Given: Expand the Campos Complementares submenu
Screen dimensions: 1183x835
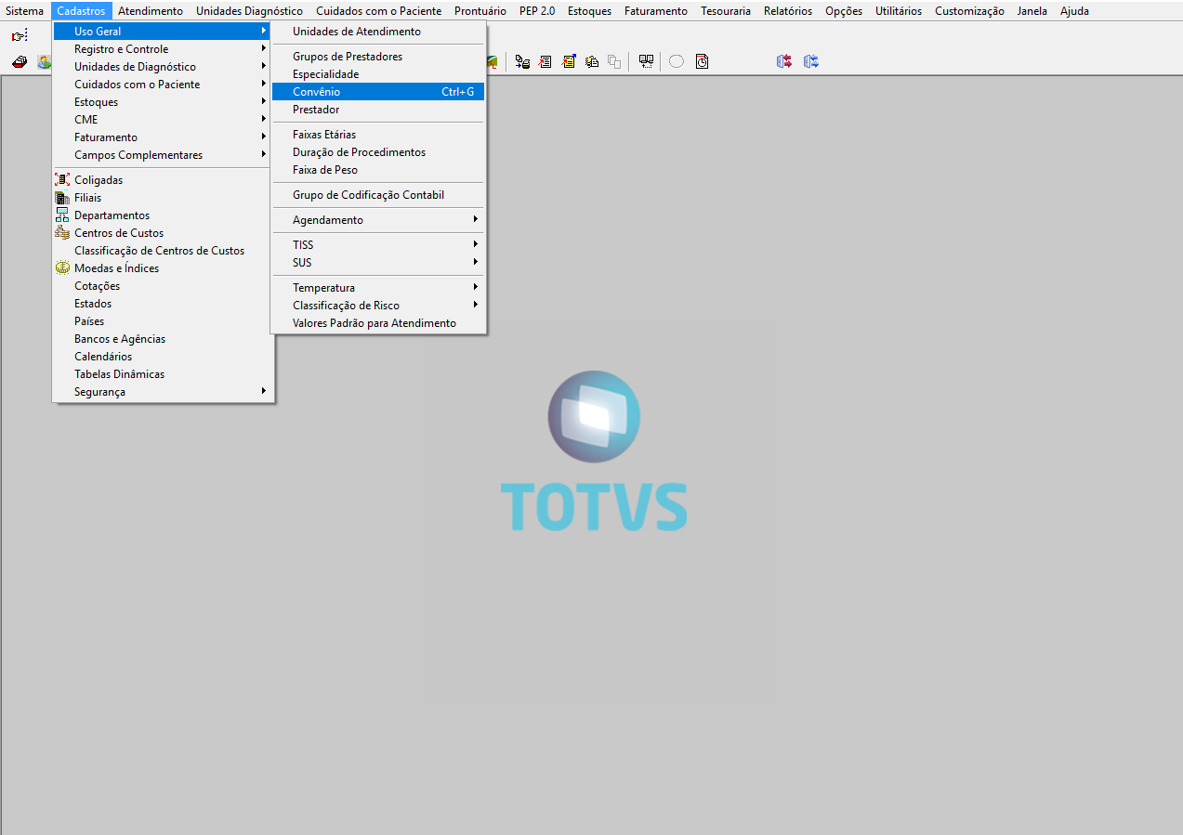Looking at the screenshot, I should 163,155.
